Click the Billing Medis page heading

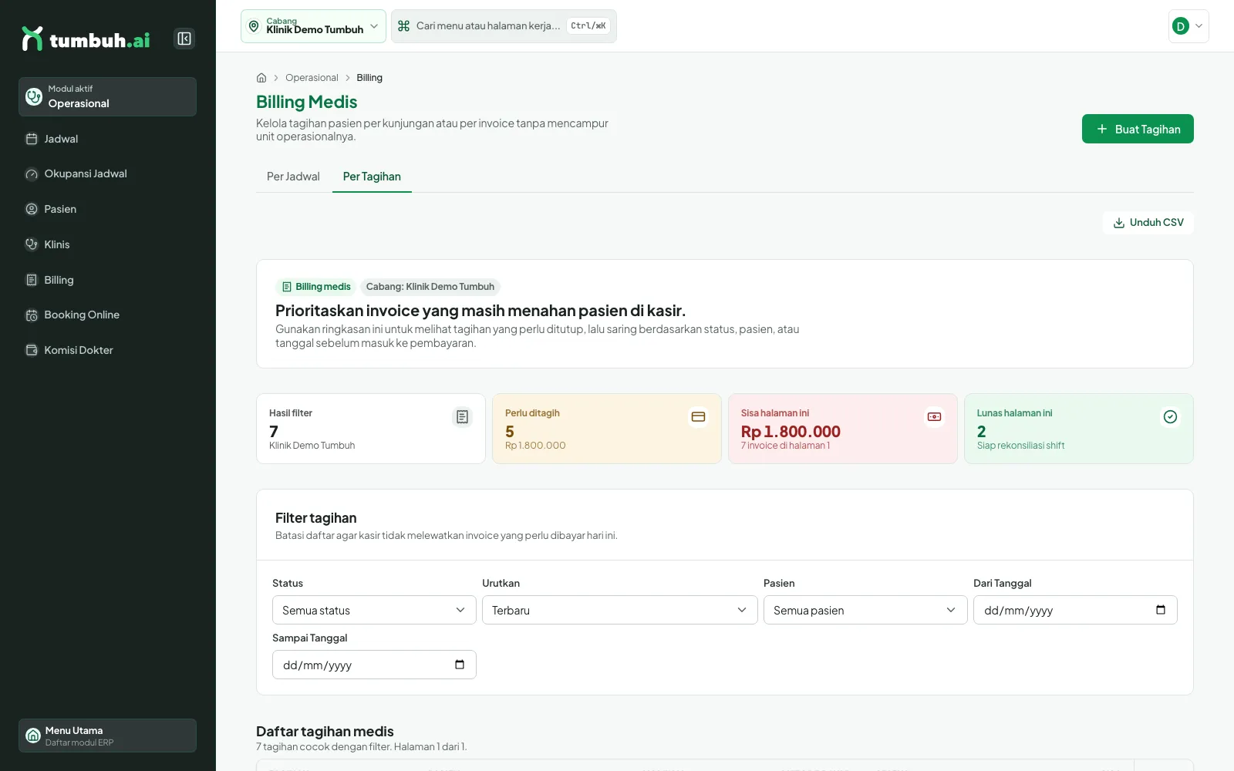pyautogui.click(x=307, y=102)
